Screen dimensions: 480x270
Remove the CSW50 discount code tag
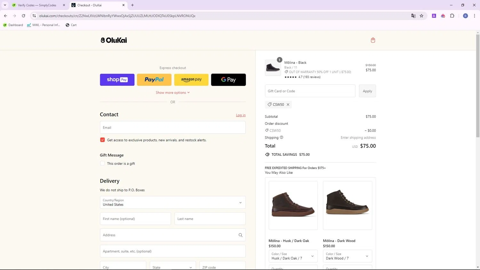coord(288,105)
